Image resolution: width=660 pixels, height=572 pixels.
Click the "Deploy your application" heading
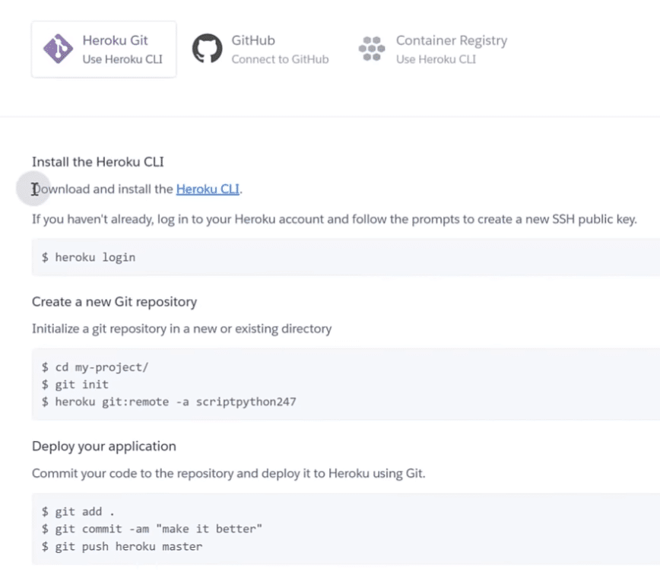click(x=104, y=446)
